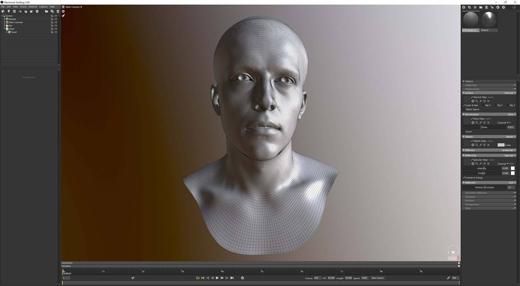Refresh the Albedo Map with the reload icon
520x286 pixels.
pos(485,145)
